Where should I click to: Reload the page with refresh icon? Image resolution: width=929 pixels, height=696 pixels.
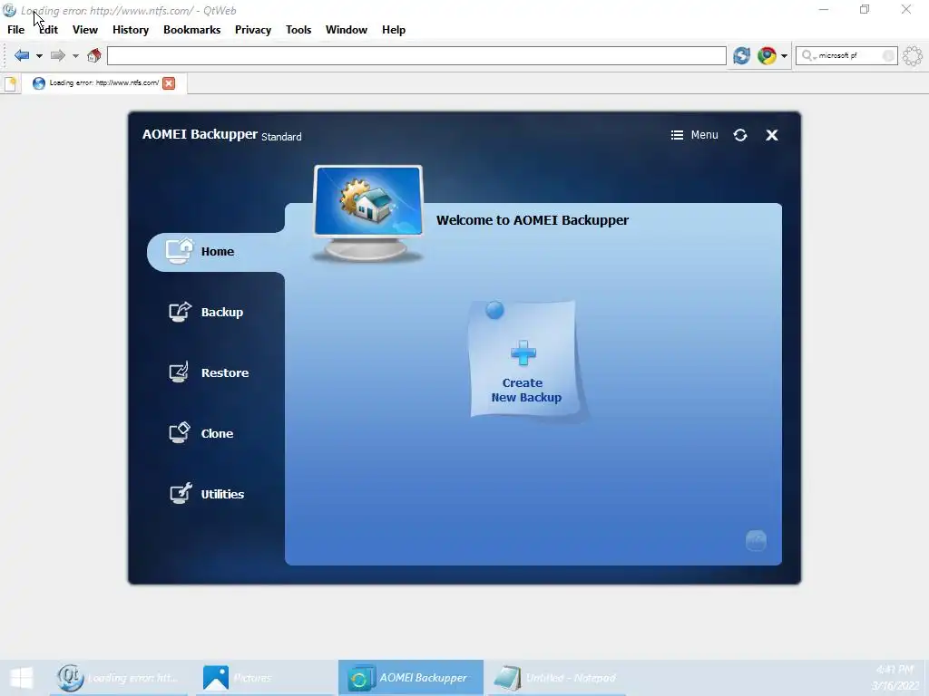(742, 55)
